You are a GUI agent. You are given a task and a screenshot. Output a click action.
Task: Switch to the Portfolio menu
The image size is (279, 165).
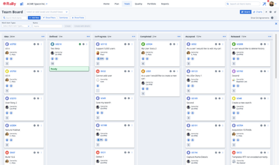[x=151, y=4]
